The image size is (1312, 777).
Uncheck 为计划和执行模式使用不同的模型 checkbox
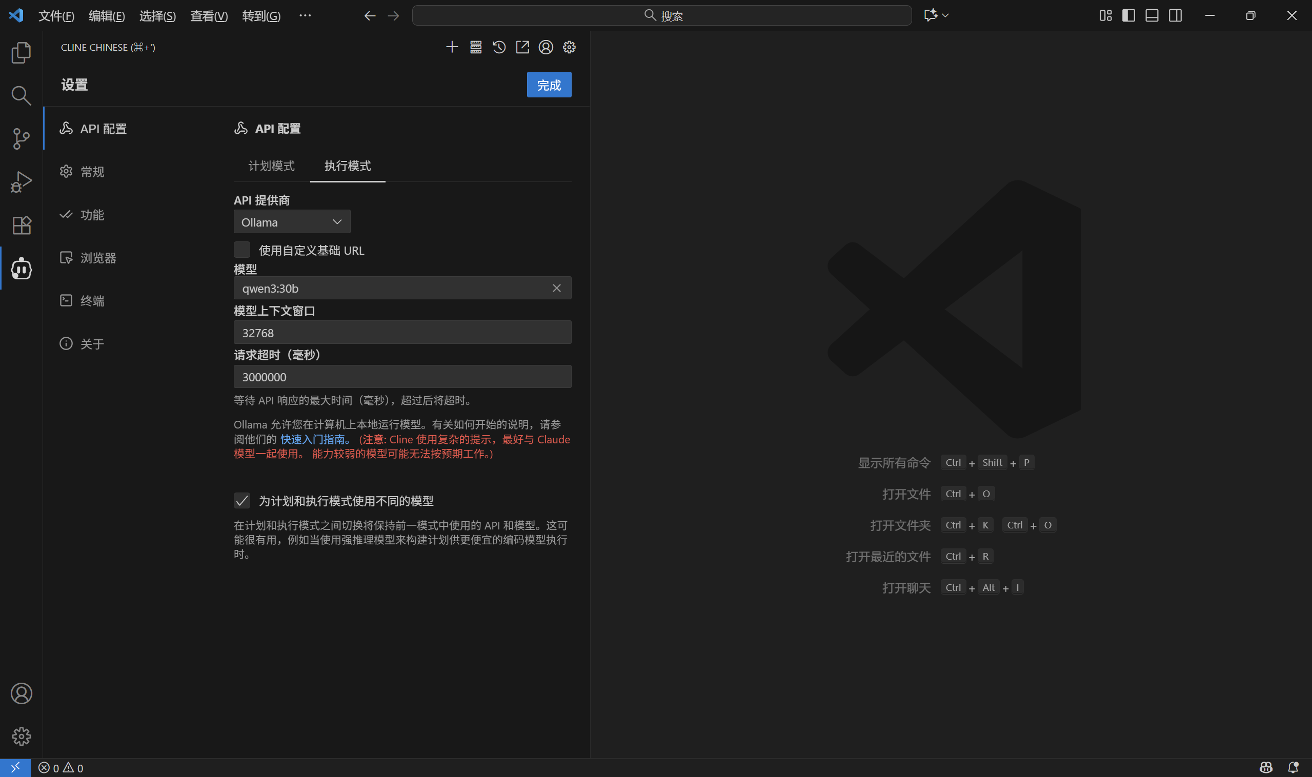pos(242,501)
